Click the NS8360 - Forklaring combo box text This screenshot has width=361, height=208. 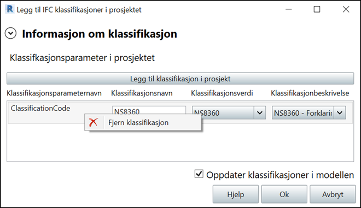pos(303,112)
